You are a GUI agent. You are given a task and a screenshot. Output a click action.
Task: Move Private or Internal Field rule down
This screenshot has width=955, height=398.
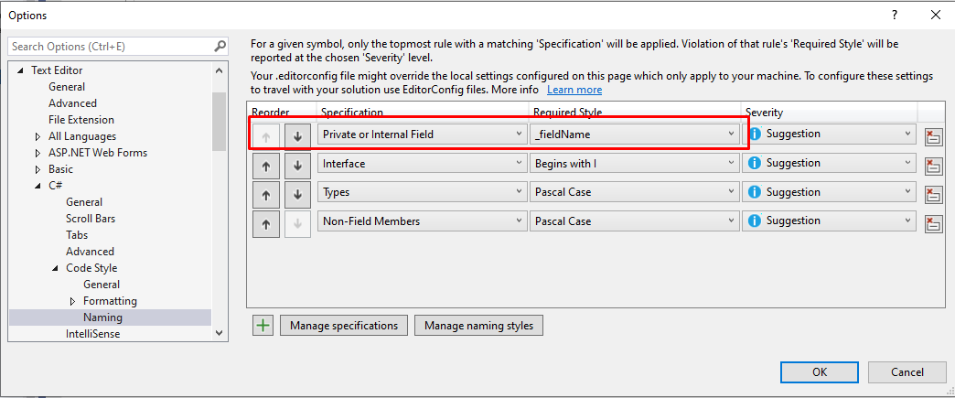pyautogui.click(x=297, y=136)
